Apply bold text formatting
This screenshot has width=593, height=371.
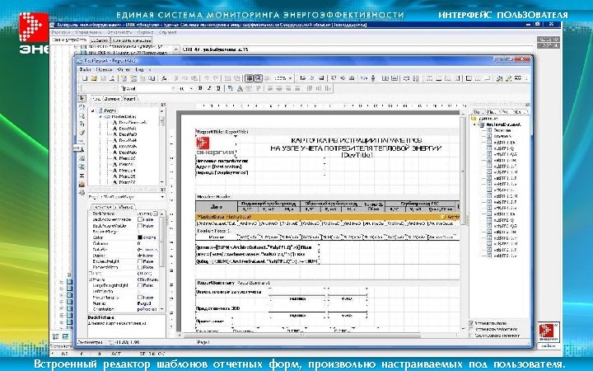[x=200, y=88]
